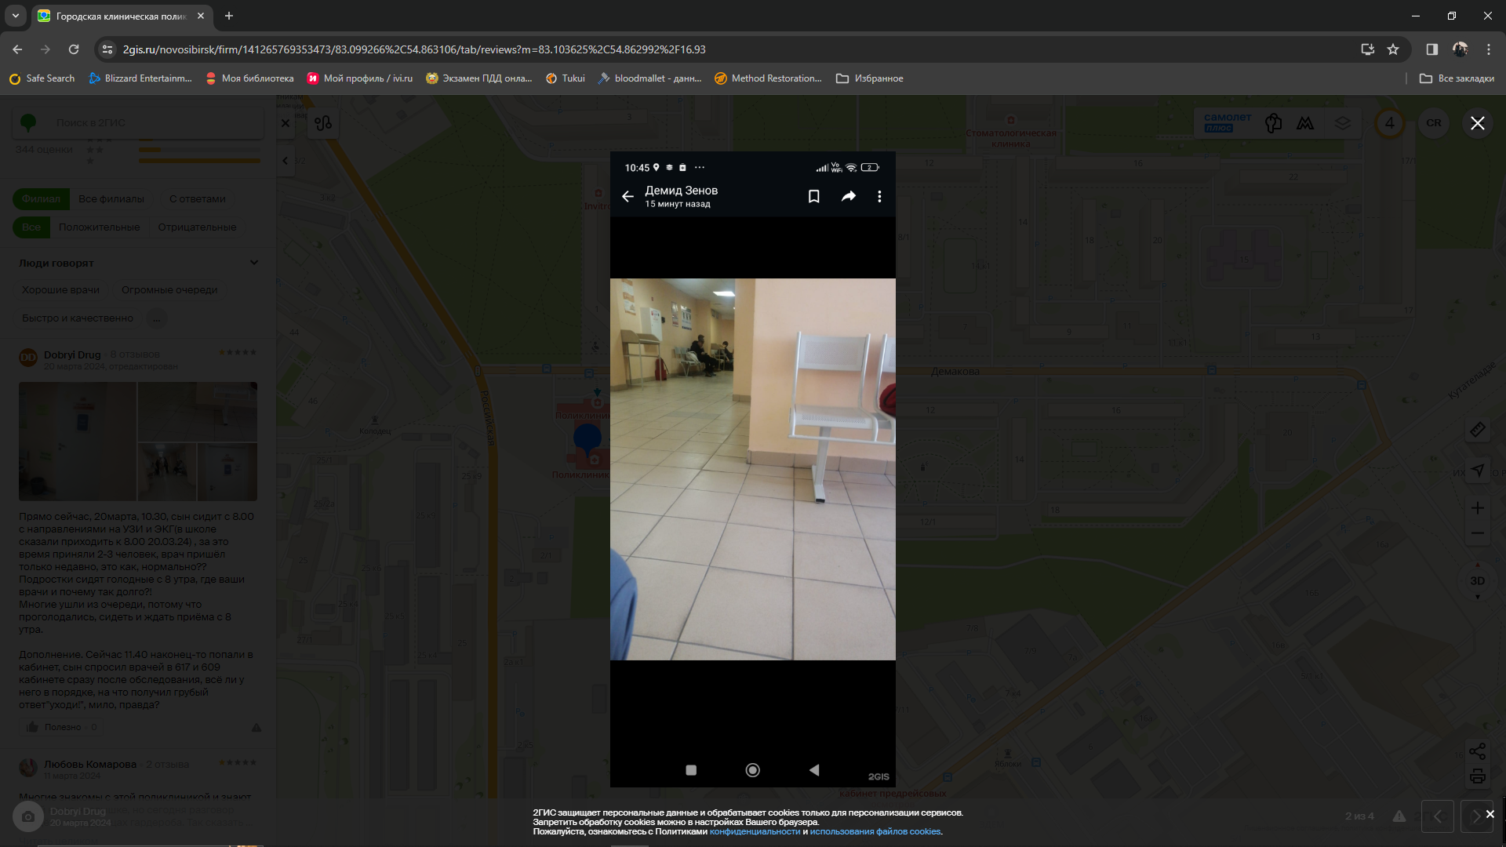The image size is (1506, 847).
Task: Filter reviews by 'С ответами'
Action: tap(198, 199)
